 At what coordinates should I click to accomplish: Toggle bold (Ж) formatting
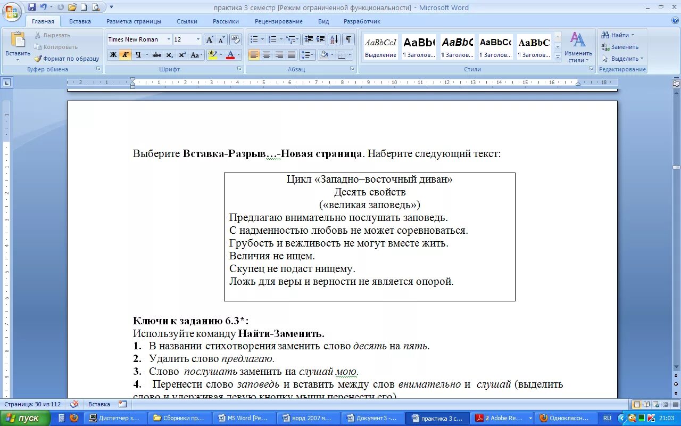(x=113, y=55)
